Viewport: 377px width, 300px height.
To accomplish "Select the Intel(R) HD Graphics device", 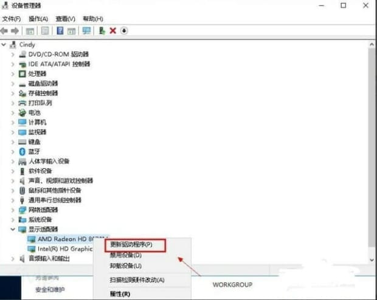I will (x=64, y=248).
